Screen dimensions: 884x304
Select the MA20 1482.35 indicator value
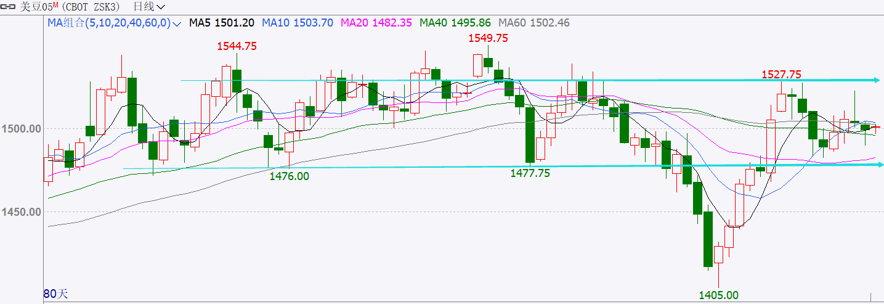click(376, 23)
